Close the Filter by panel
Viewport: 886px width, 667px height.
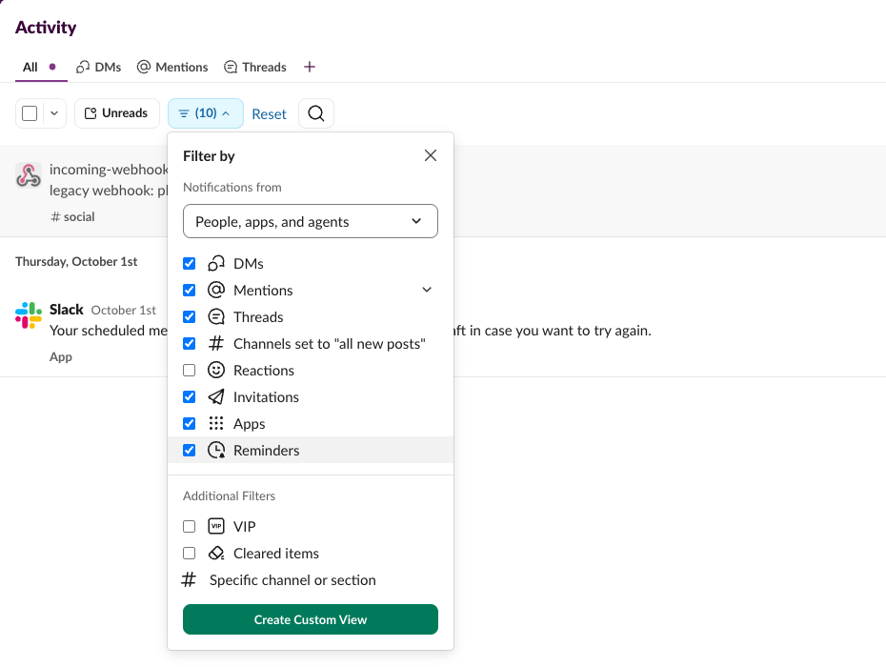431,155
